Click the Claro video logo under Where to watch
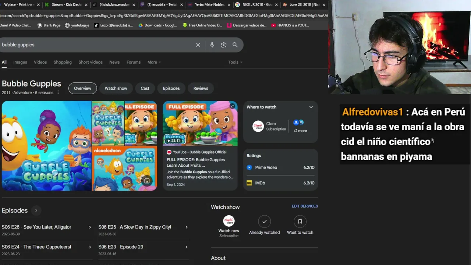 click(258, 126)
